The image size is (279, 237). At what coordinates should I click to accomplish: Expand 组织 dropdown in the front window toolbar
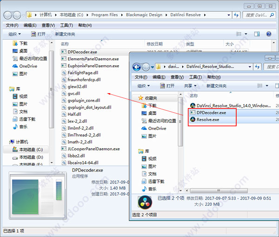pyautogui.click(x=143, y=86)
